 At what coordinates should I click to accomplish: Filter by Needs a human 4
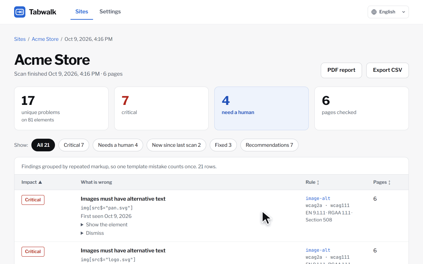pos(118,145)
